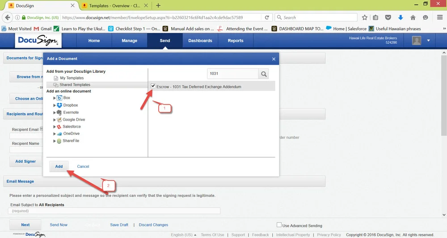Click the Salesforce icon in online documents
Image resolution: width=447 pixels, height=238 pixels.
59,127
